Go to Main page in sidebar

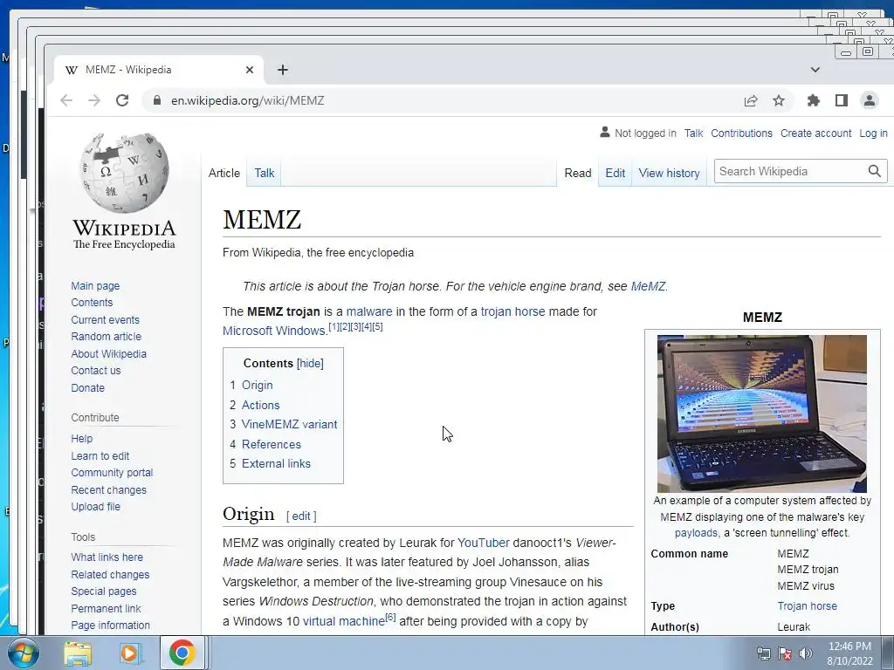95,286
